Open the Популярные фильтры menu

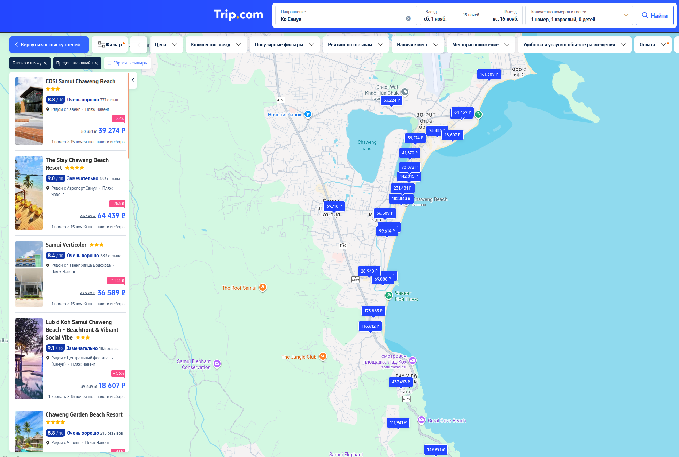coord(284,45)
